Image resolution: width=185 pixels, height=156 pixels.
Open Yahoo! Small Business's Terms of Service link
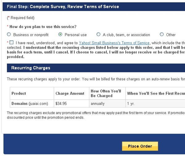point(114,43)
